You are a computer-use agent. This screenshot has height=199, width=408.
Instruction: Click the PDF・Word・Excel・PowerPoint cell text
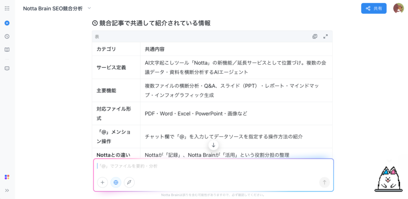point(196,113)
